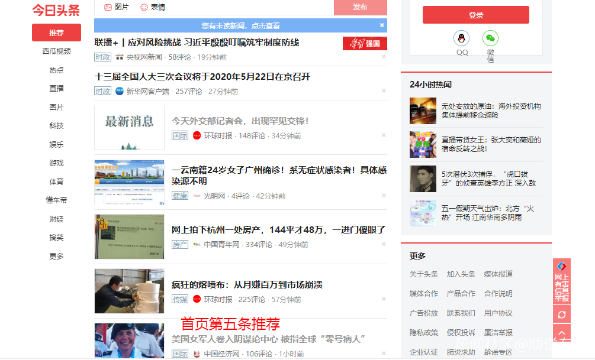
Task: Open the 表情 emoji picker
Action: 153,7
